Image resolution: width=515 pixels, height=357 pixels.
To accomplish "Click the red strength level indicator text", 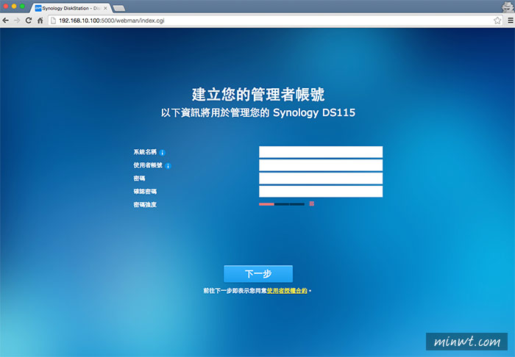I will [x=312, y=204].
